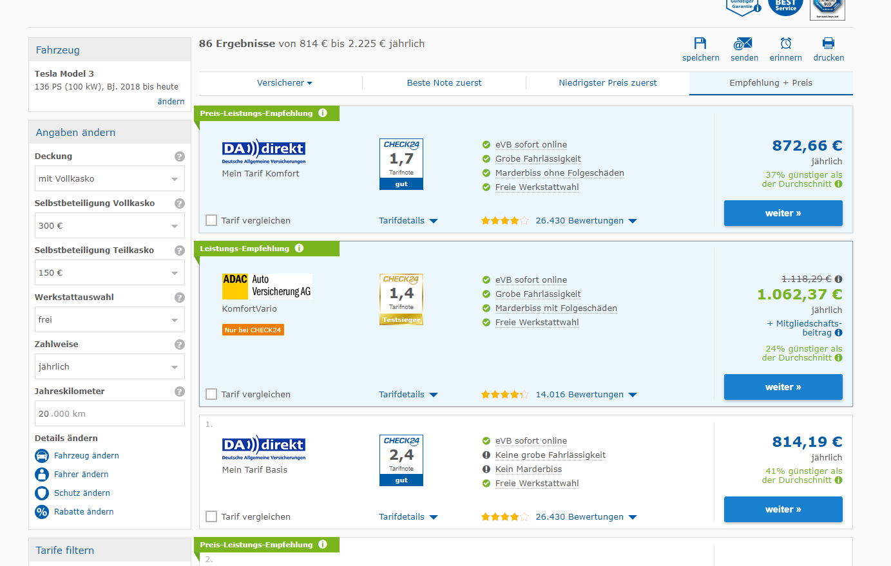Click Kein Marderbiss link

pos(528,469)
